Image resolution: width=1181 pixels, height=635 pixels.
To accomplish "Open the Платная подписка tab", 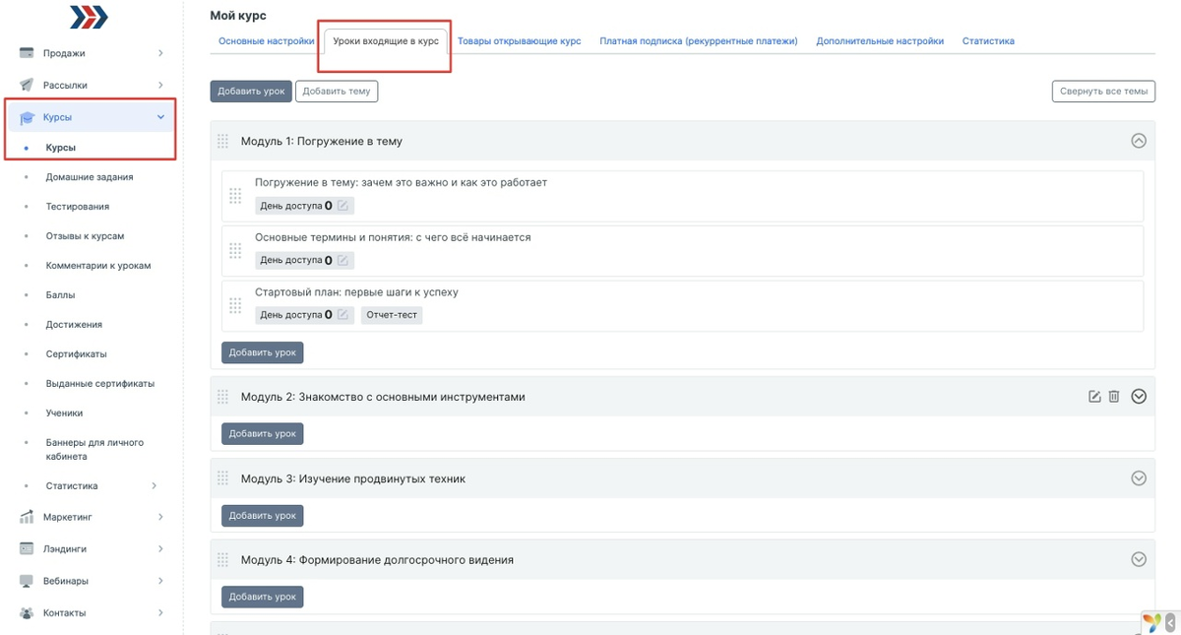I will (x=699, y=41).
